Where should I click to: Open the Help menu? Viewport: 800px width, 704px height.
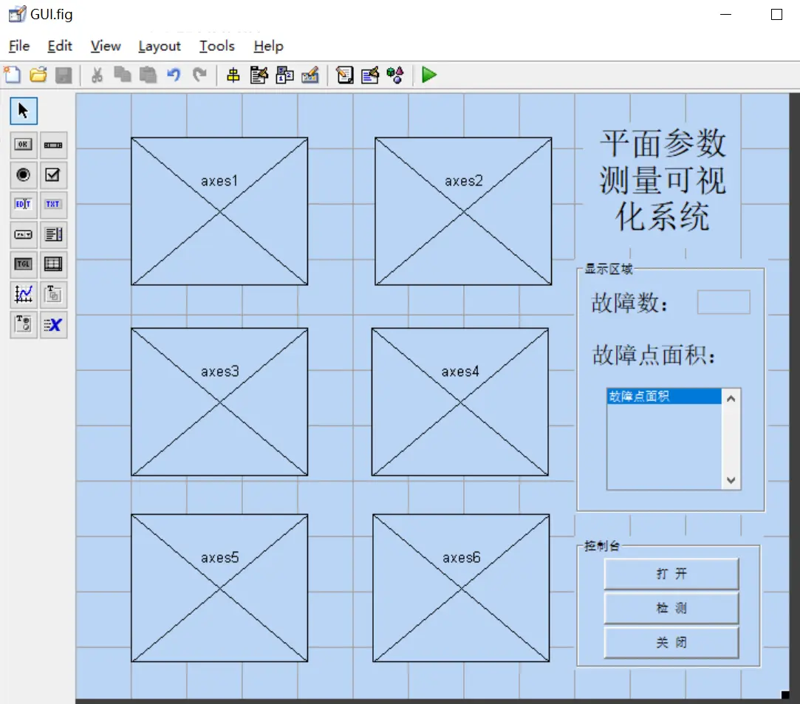pos(268,47)
